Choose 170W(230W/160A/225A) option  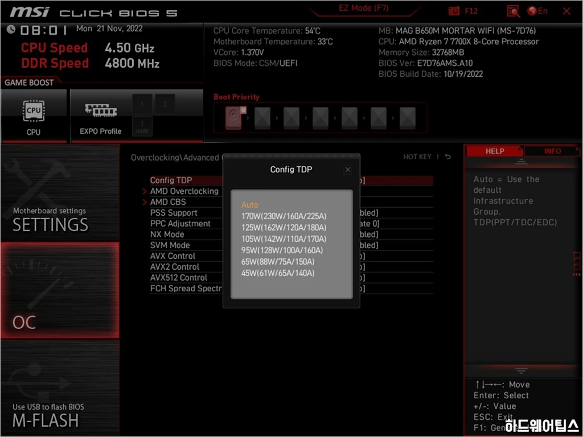coord(284,216)
